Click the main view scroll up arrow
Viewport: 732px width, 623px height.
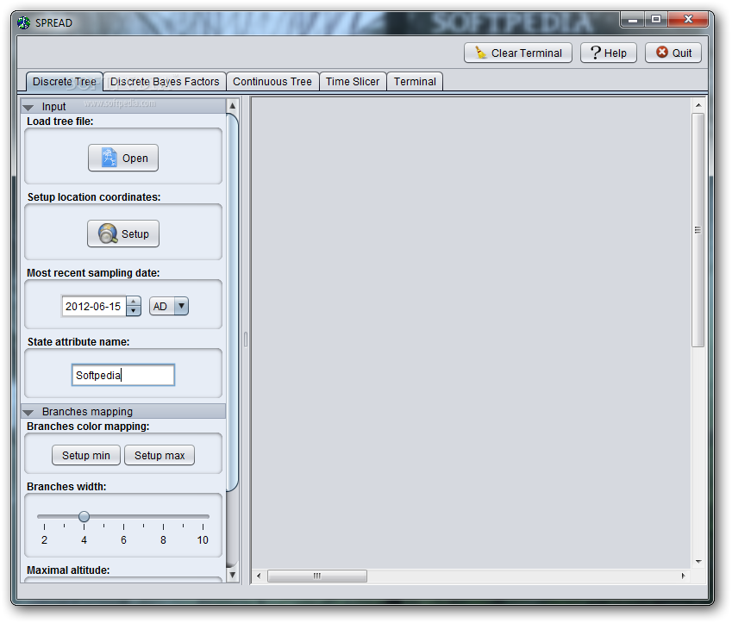(x=698, y=105)
